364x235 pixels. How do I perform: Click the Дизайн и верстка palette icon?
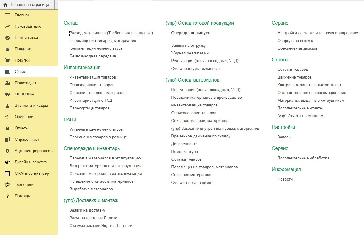(x=8, y=162)
